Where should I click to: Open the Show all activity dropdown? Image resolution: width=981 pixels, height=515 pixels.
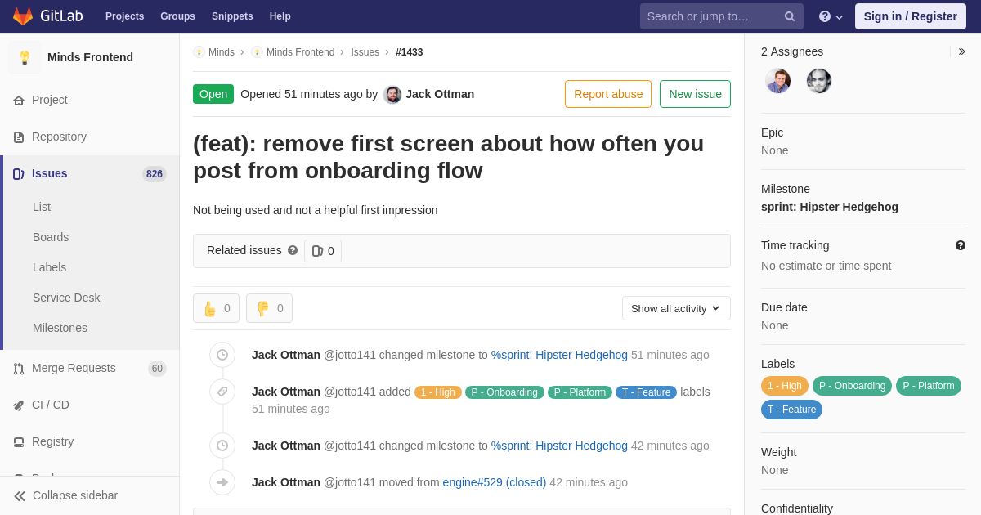(x=676, y=308)
